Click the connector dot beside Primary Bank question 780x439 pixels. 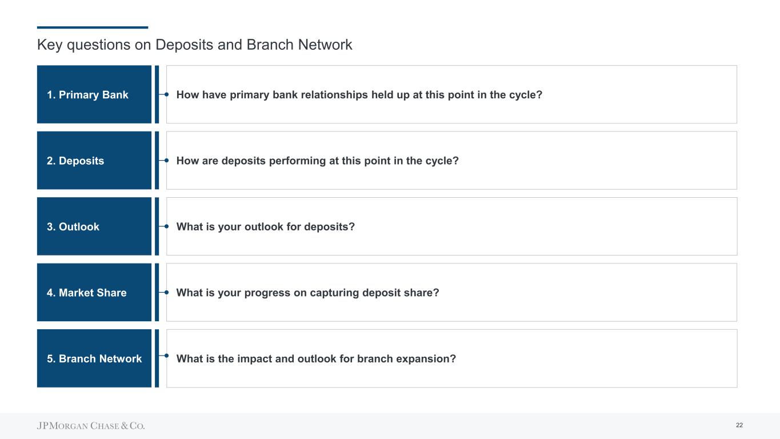[166, 94]
